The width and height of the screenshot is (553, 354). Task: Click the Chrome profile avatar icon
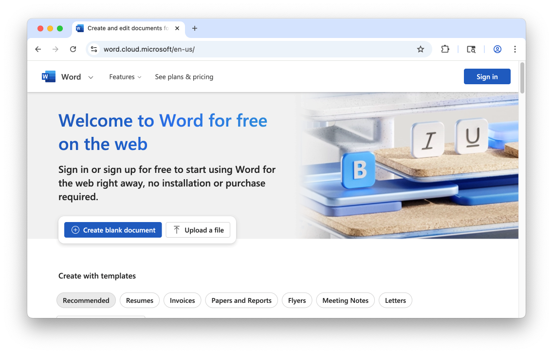tap(497, 49)
